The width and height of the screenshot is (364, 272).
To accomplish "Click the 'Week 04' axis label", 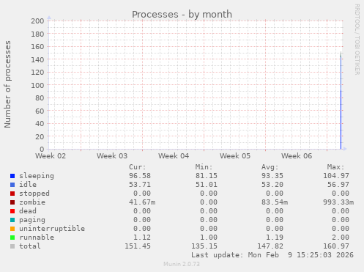I will [174, 156].
